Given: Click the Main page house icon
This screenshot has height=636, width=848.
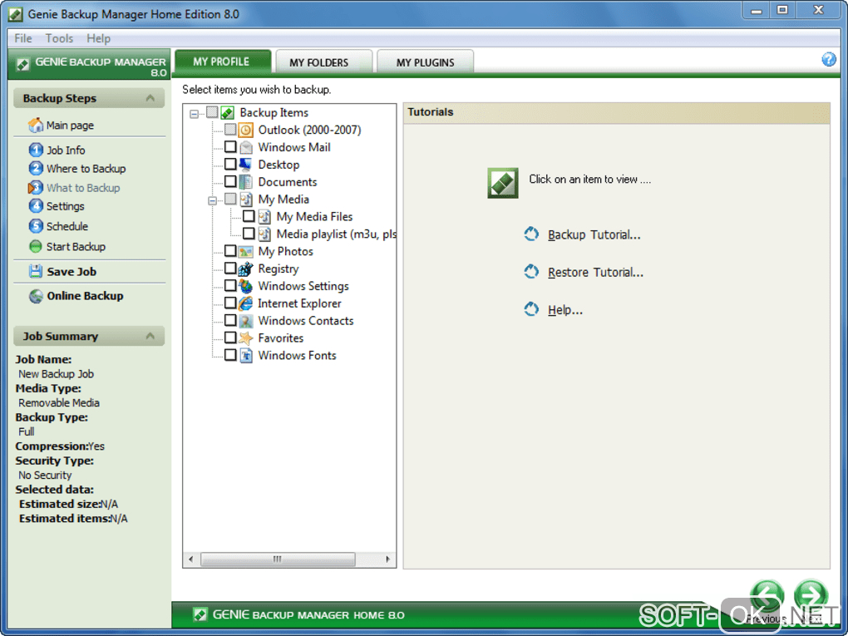Looking at the screenshot, I should pyautogui.click(x=36, y=125).
